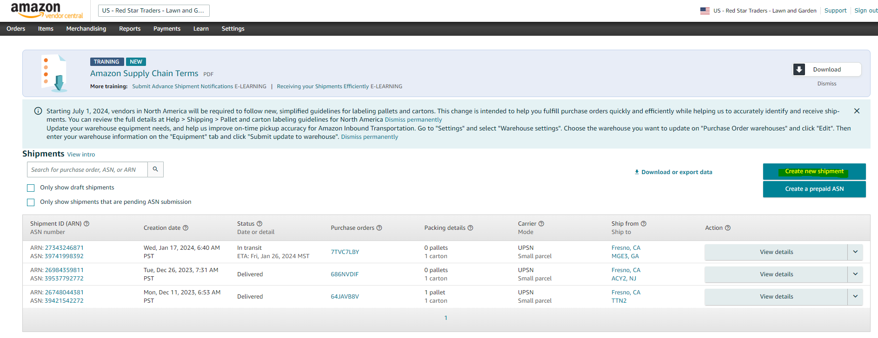The height and width of the screenshot is (338, 878).
Task: Click the NEW badge
Action: point(136,62)
